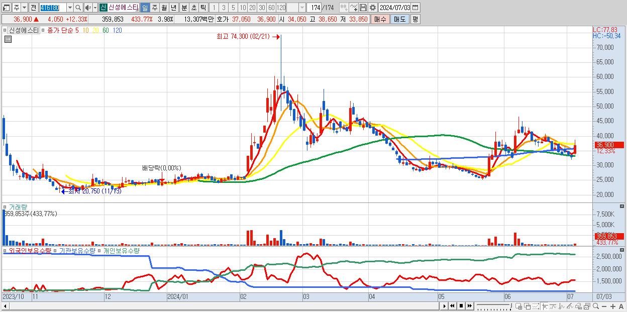This screenshot has height=312, width=627.
Task: Click the rewind replay button
Action: click(x=452, y=306)
